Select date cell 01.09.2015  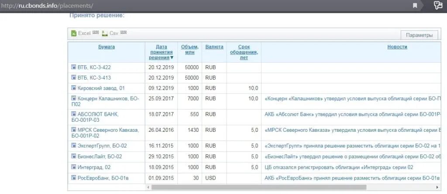click(x=162, y=178)
